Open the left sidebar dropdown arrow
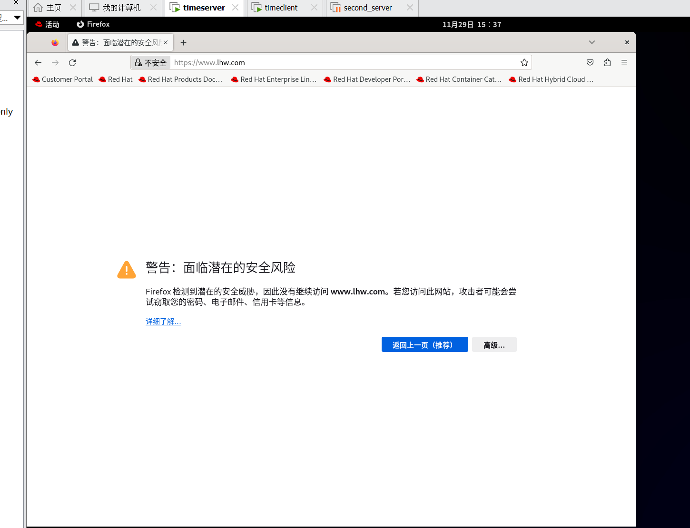 17,18
